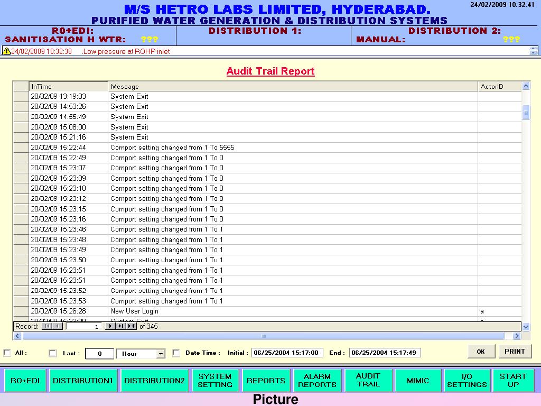Check the Date Time filter checkbox
This screenshot has height=406, width=541.
coord(176,353)
